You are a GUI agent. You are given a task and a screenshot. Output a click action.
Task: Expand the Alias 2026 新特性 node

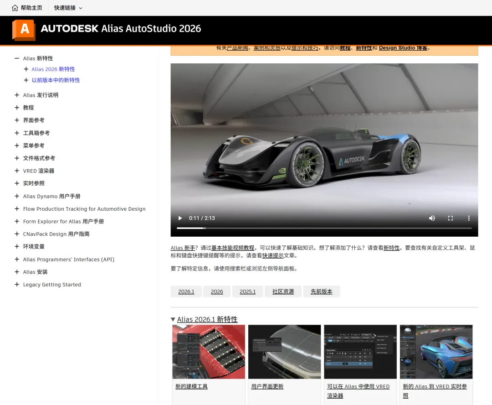pyautogui.click(x=26, y=69)
